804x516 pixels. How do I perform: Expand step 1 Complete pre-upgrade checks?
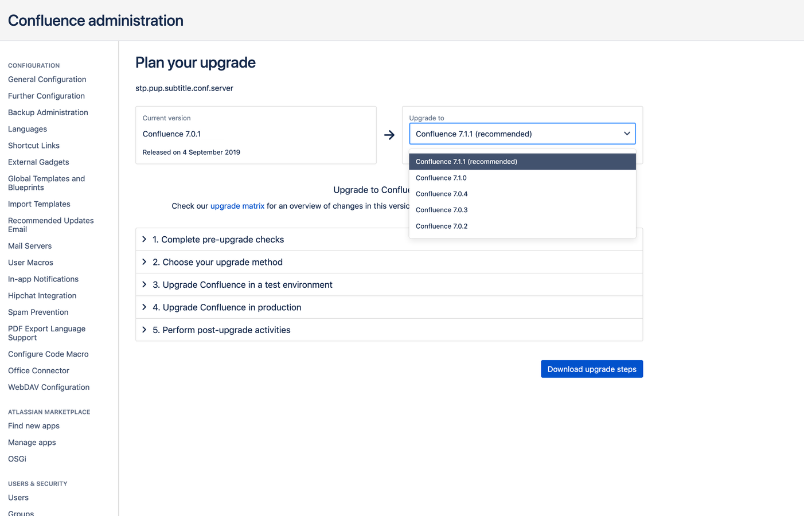click(x=389, y=240)
